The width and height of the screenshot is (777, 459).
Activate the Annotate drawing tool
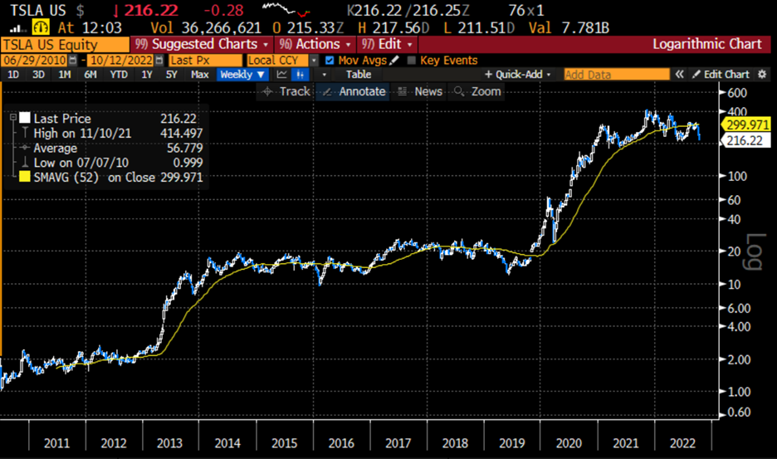point(354,91)
